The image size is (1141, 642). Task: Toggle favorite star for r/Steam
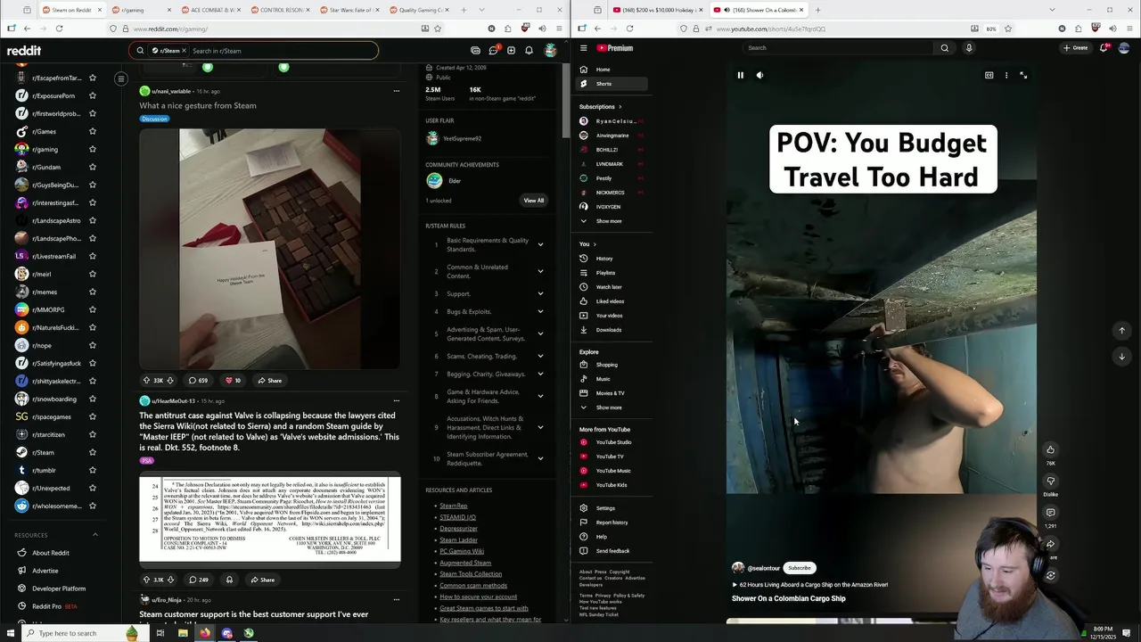click(92, 452)
